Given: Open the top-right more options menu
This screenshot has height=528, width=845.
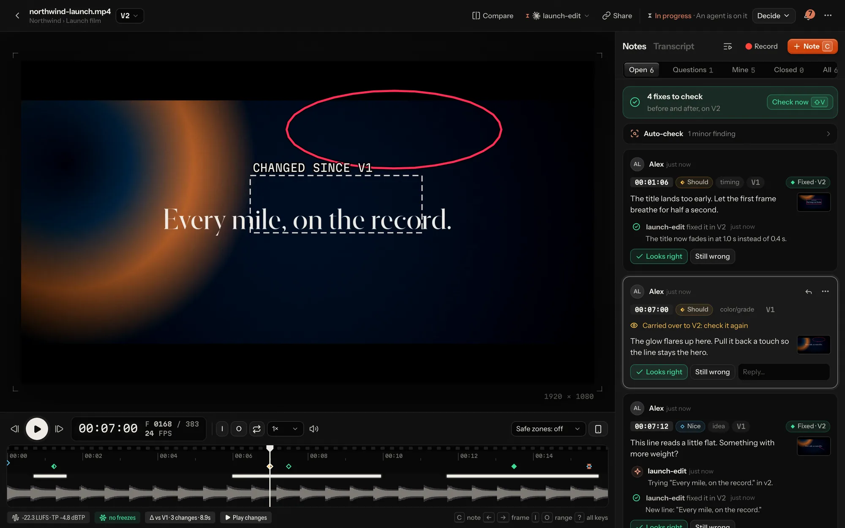Looking at the screenshot, I should click(x=828, y=16).
